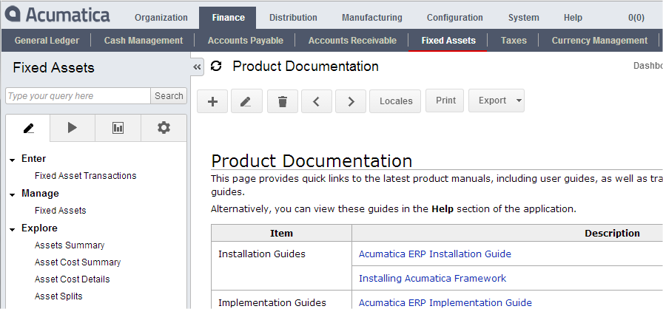The height and width of the screenshot is (309, 663).
Task: Open Asset Cost Details
Action: click(73, 279)
